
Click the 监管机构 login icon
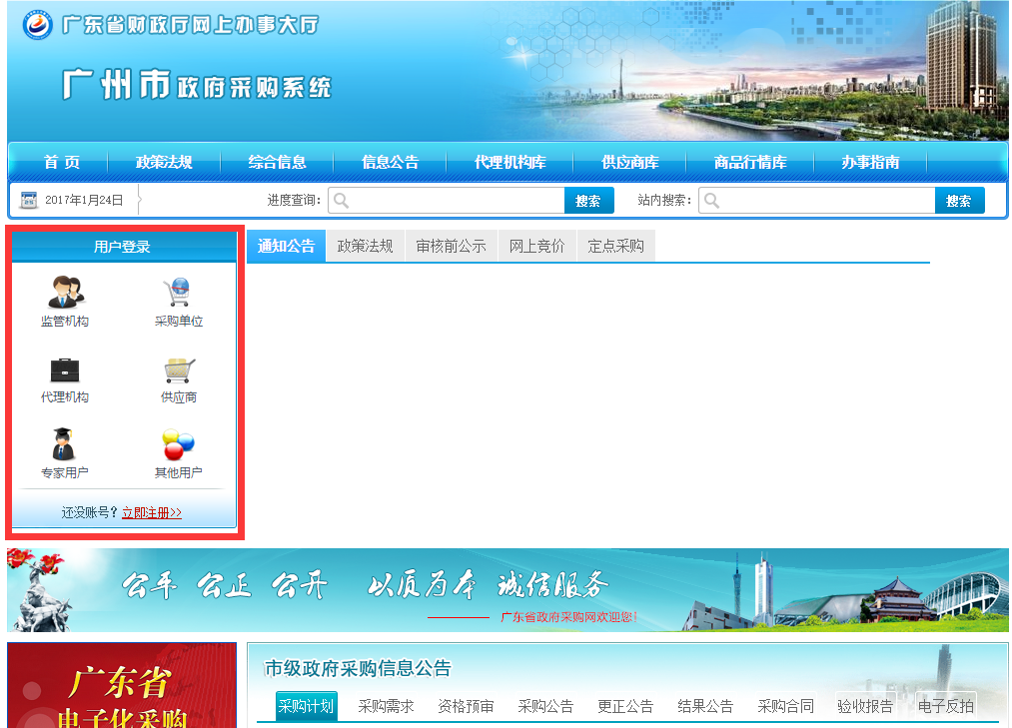(66, 292)
